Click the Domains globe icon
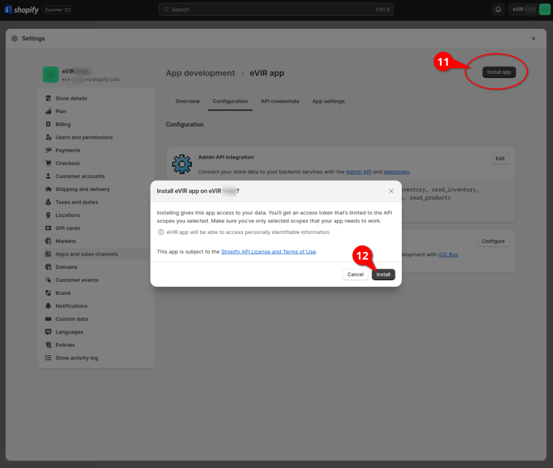 49,267
